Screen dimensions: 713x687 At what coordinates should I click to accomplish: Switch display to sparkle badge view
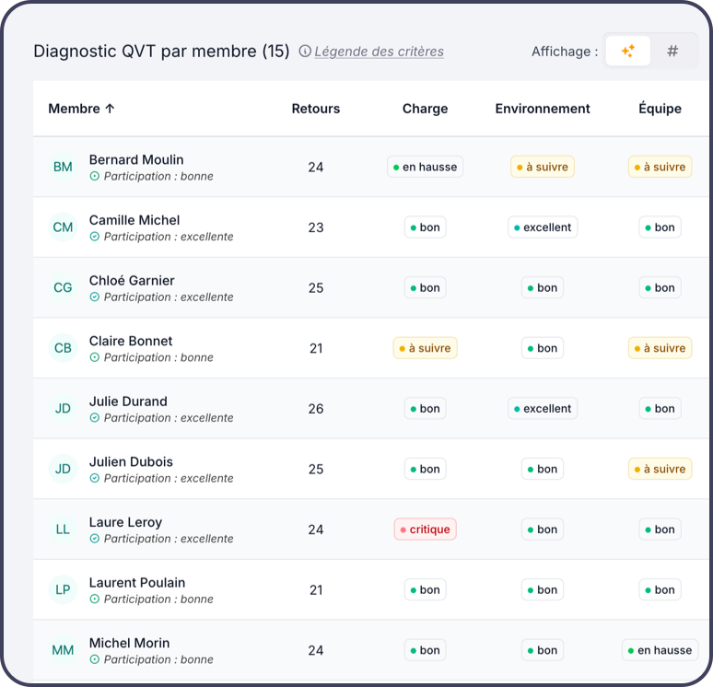(x=628, y=52)
